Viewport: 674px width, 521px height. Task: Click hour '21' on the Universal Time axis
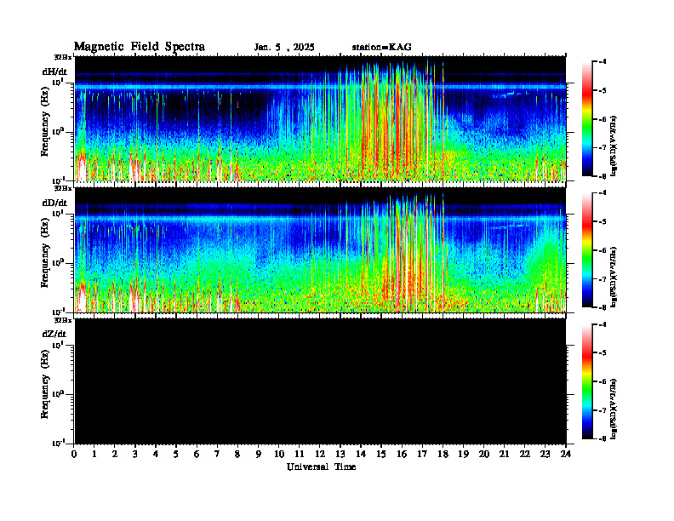click(x=504, y=455)
